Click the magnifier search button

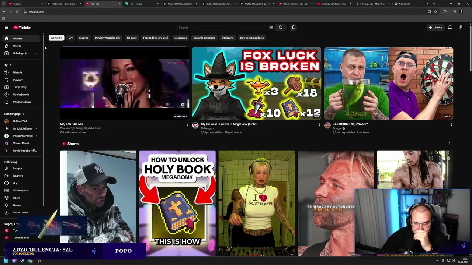(281, 28)
